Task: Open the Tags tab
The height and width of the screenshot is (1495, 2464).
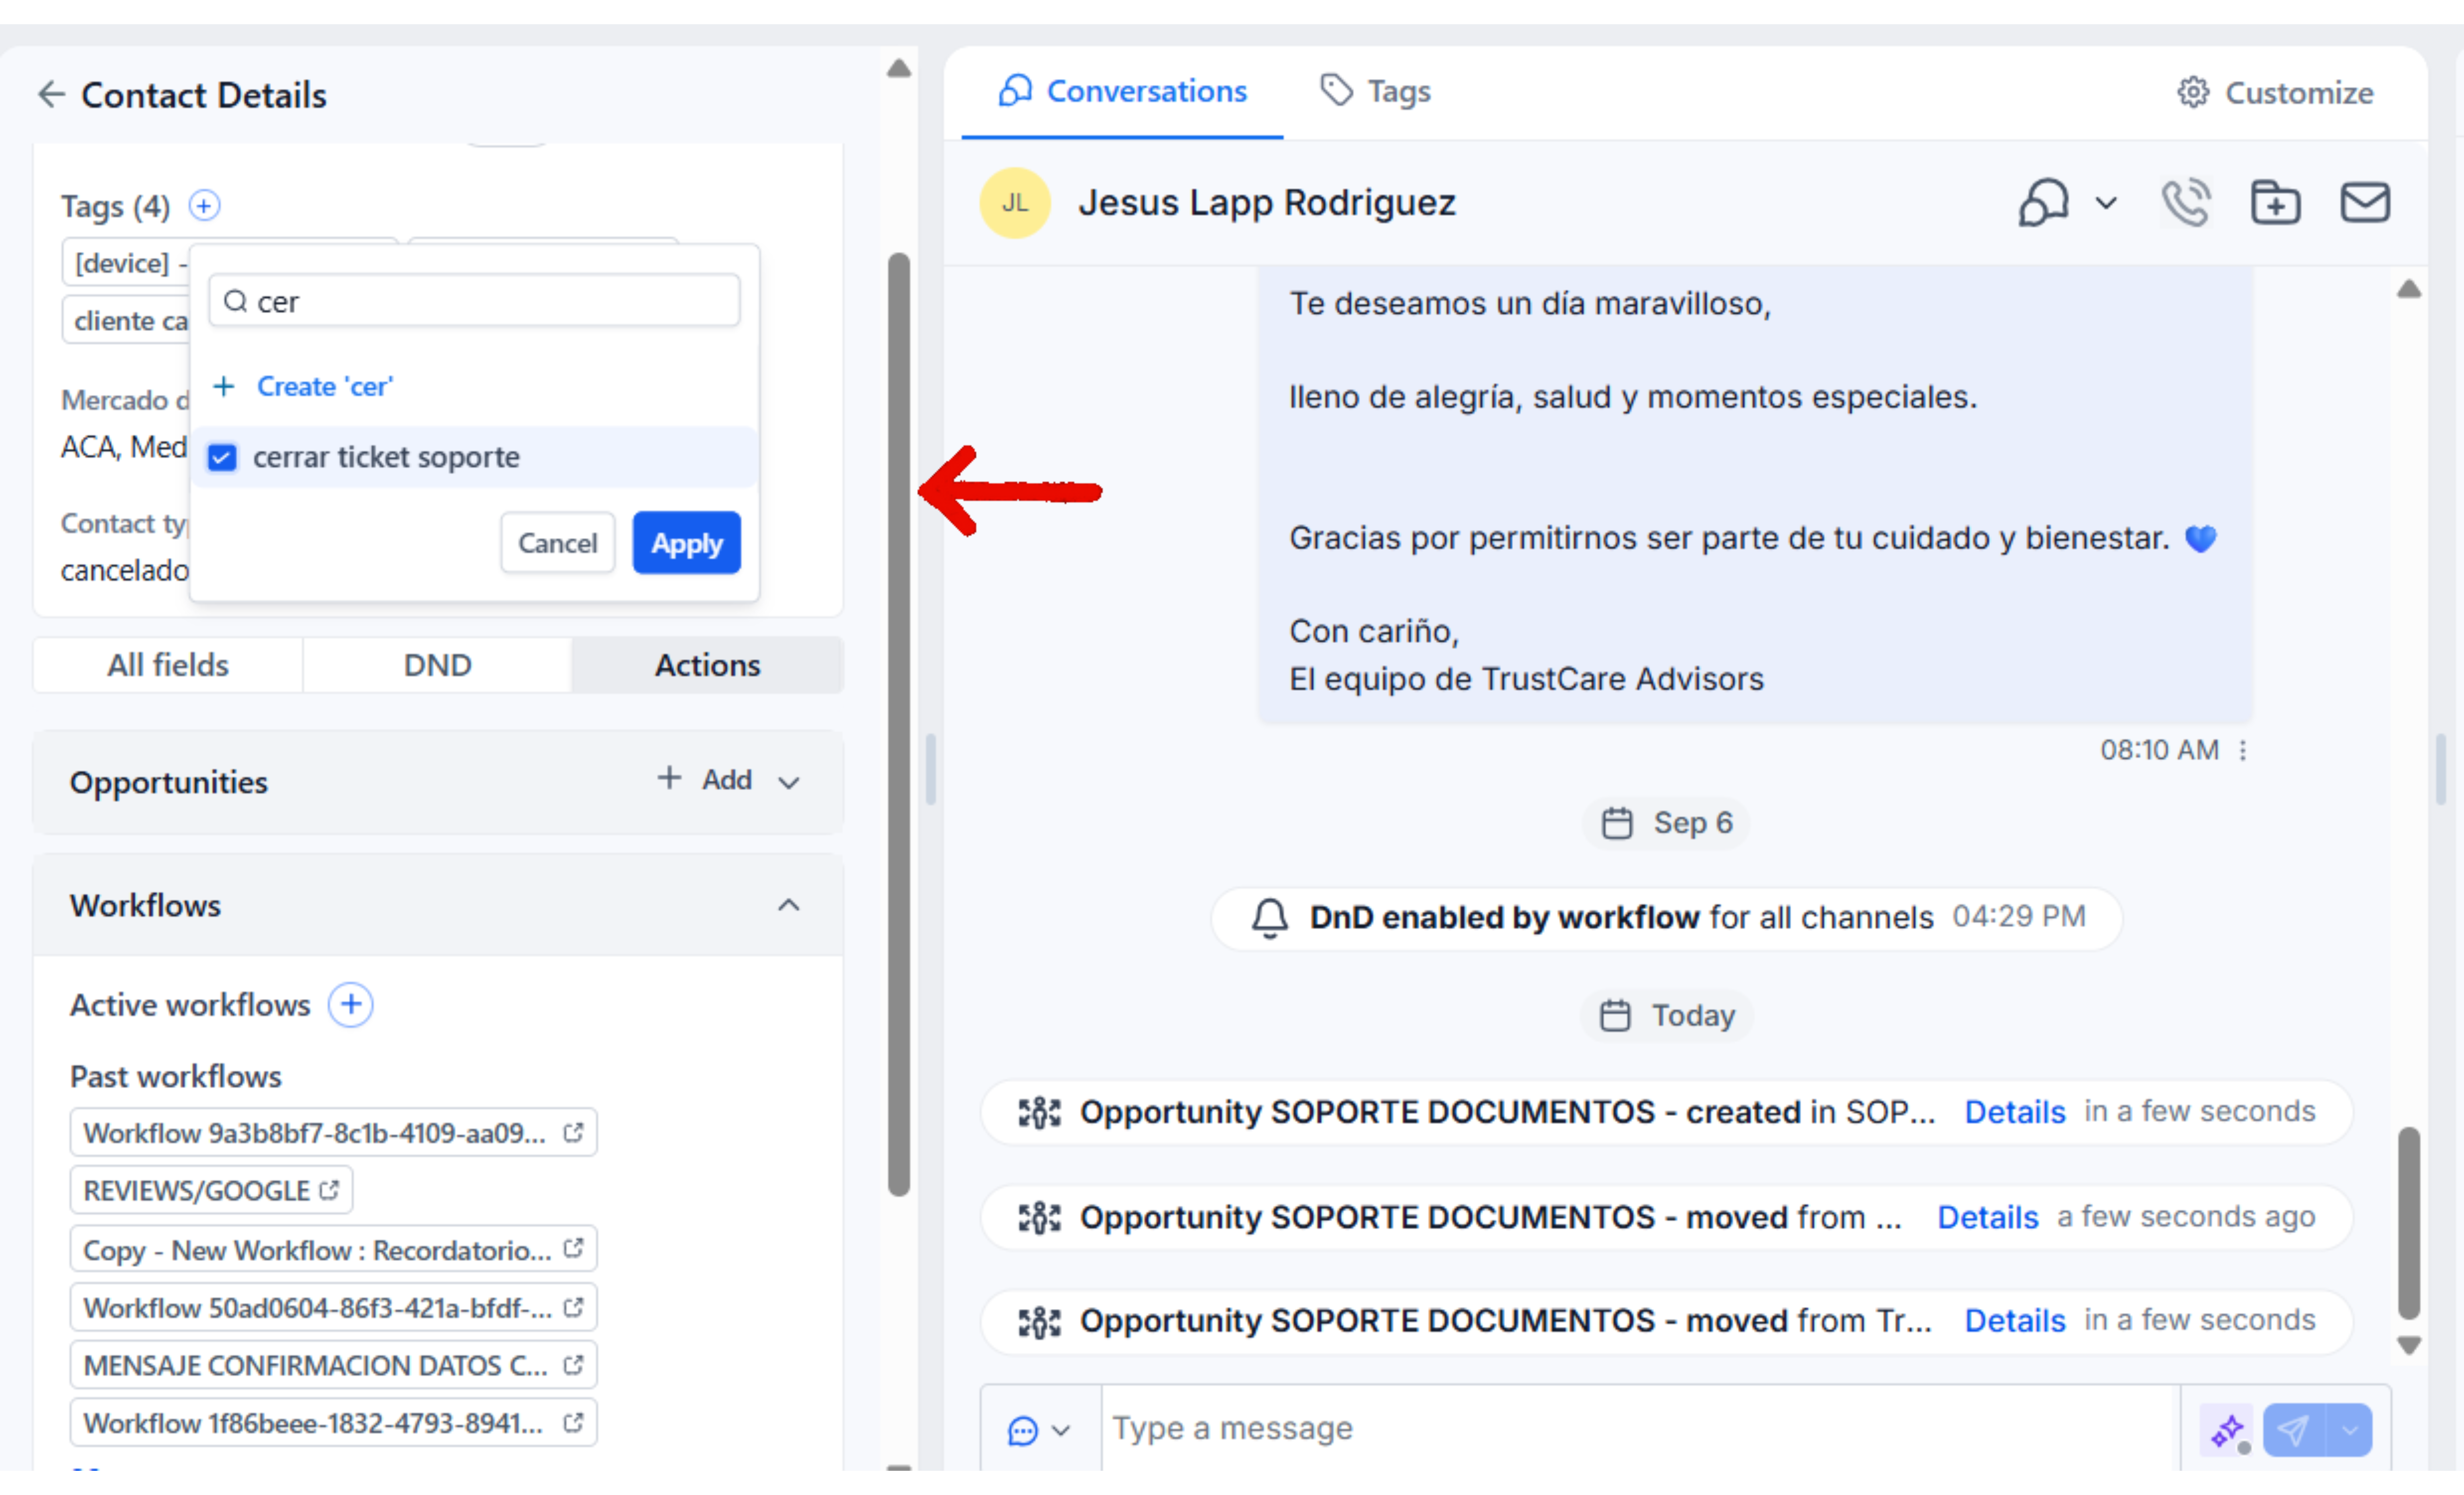Action: point(1376,92)
